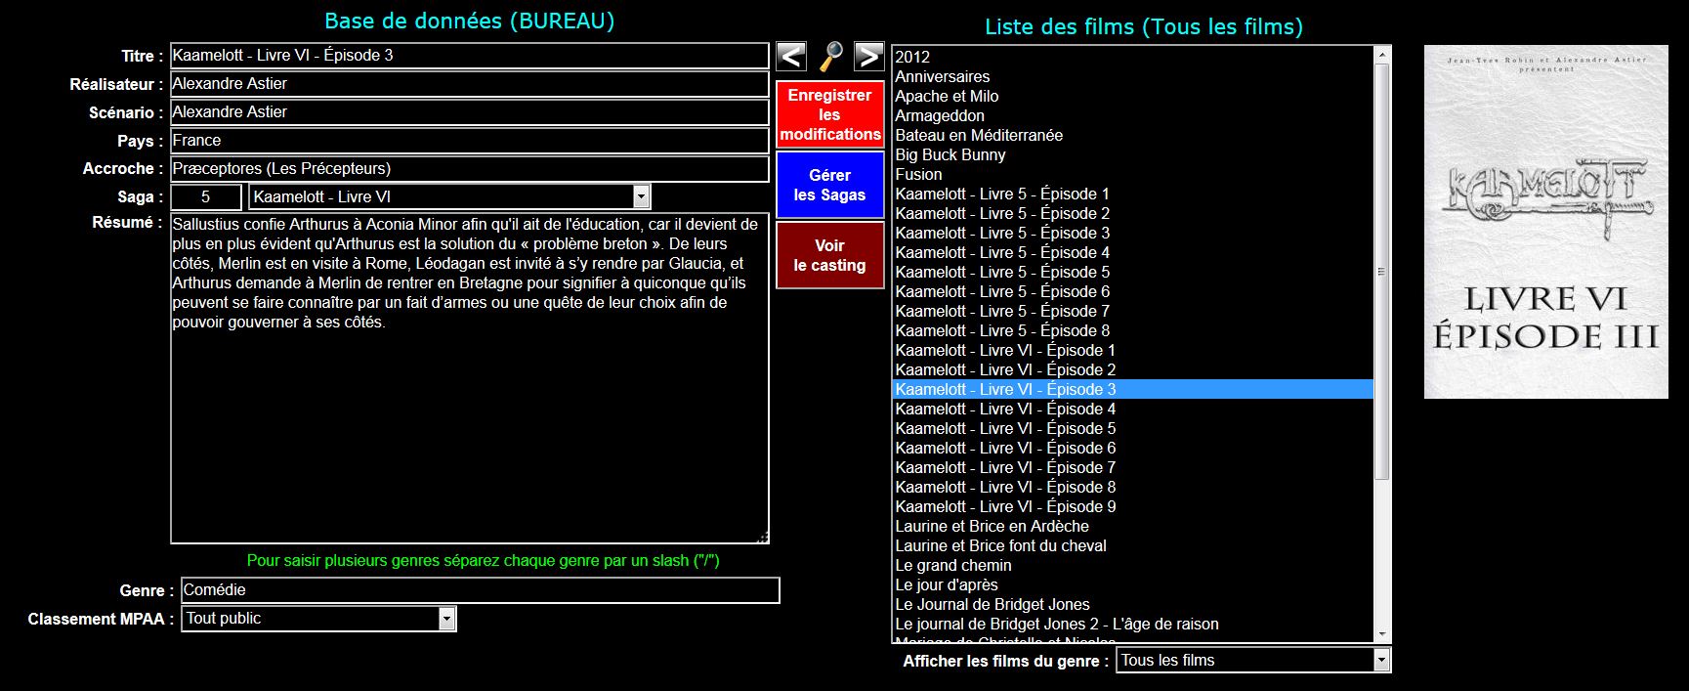The height and width of the screenshot is (691, 1689).
Task: Choose Kaamelott - Livre VI - Épisode 2
Action: [1133, 369]
